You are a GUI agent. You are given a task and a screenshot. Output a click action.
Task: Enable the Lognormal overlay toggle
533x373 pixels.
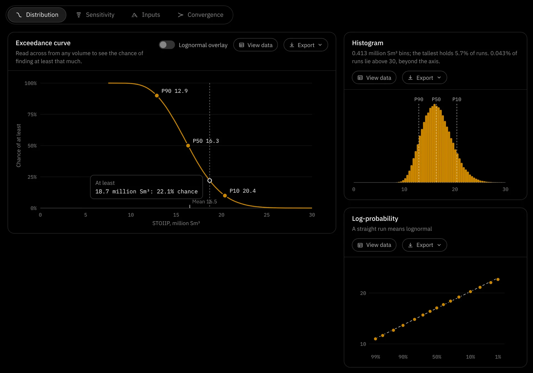tap(167, 45)
